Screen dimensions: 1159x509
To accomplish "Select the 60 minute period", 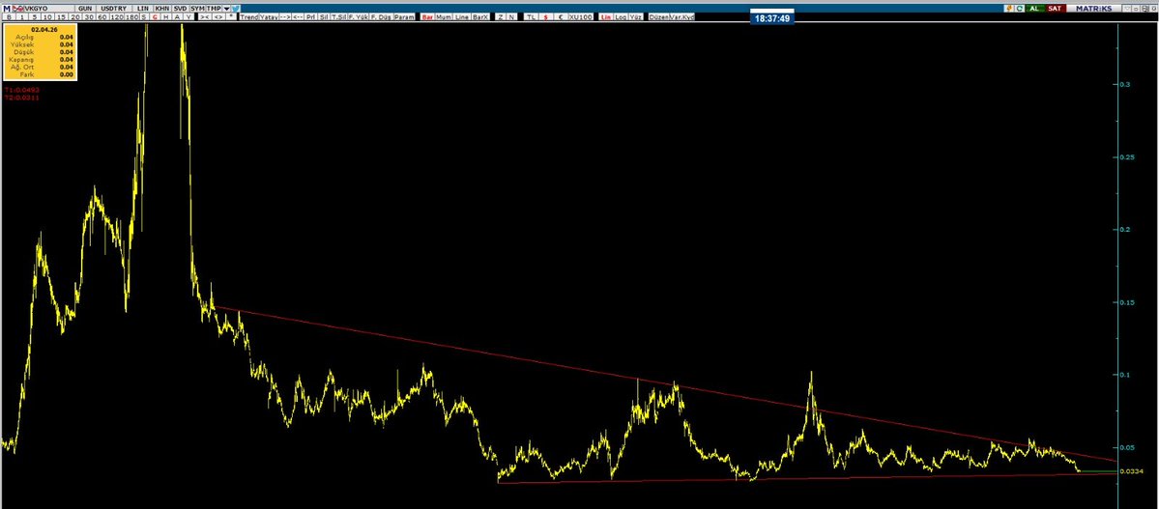I will 102,16.
